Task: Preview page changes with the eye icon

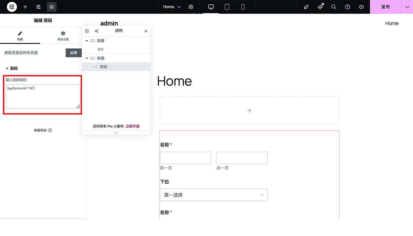Action: point(361,6)
